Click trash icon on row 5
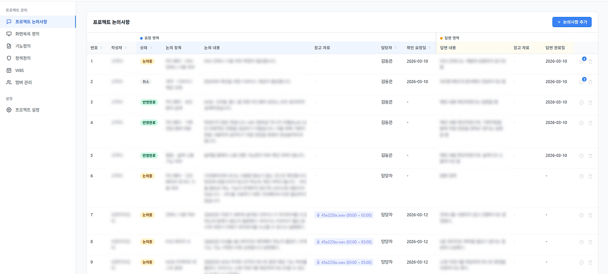Viewport: 608px width, 274px height. coord(590,155)
